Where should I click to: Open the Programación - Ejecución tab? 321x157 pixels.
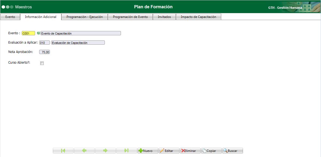click(84, 17)
